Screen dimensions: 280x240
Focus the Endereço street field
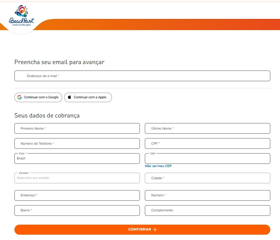[77, 195]
